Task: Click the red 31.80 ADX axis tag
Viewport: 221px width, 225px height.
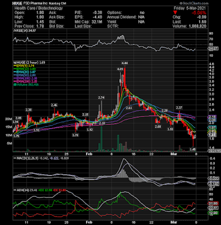Action: pyautogui.click(x=213, y=203)
